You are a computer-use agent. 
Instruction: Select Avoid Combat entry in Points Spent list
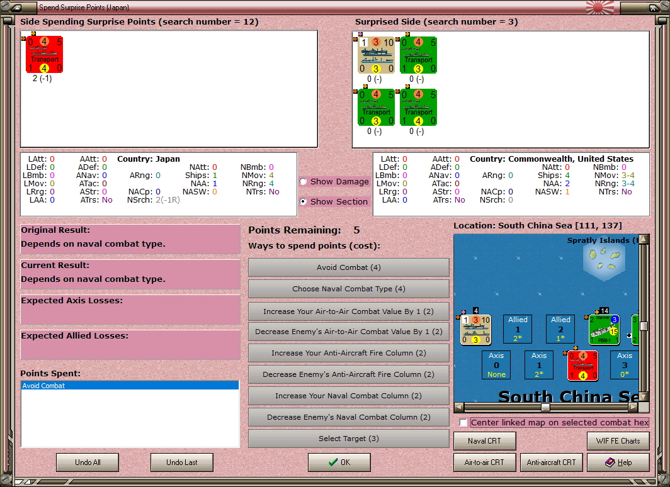pos(130,386)
